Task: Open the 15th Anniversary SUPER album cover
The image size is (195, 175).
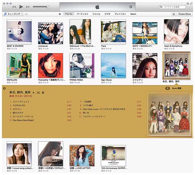Action: (x=114, y=156)
